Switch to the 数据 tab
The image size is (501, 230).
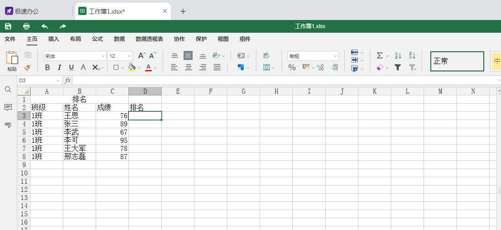pyautogui.click(x=119, y=39)
